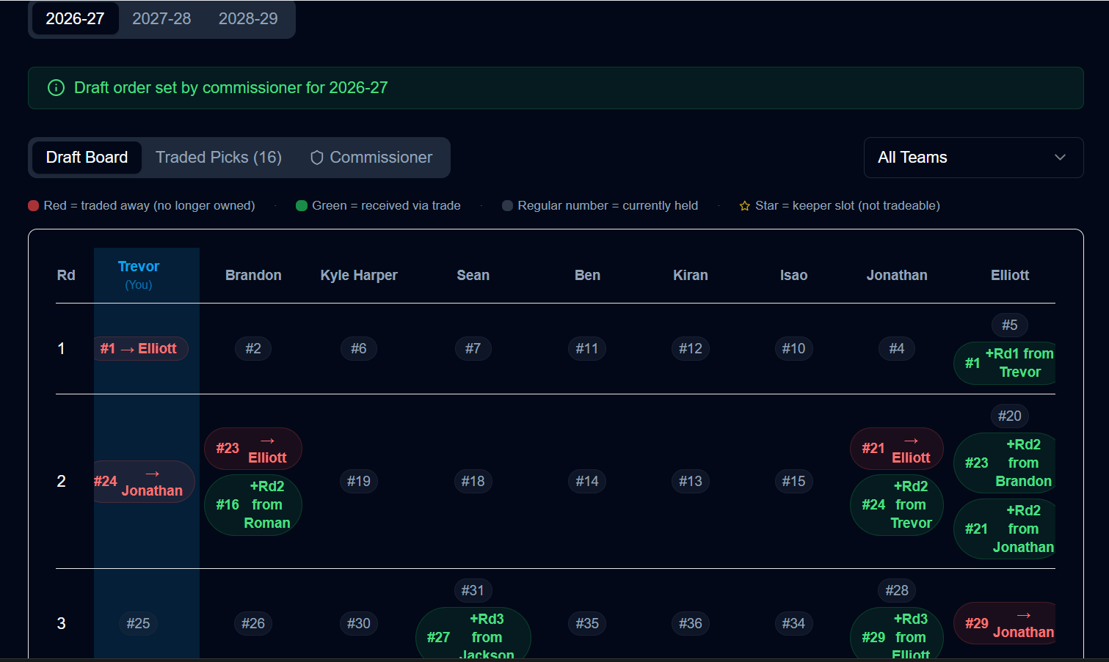Click the green received-via-trade legend dot
The image size is (1109, 662).
(x=302, y=206)
